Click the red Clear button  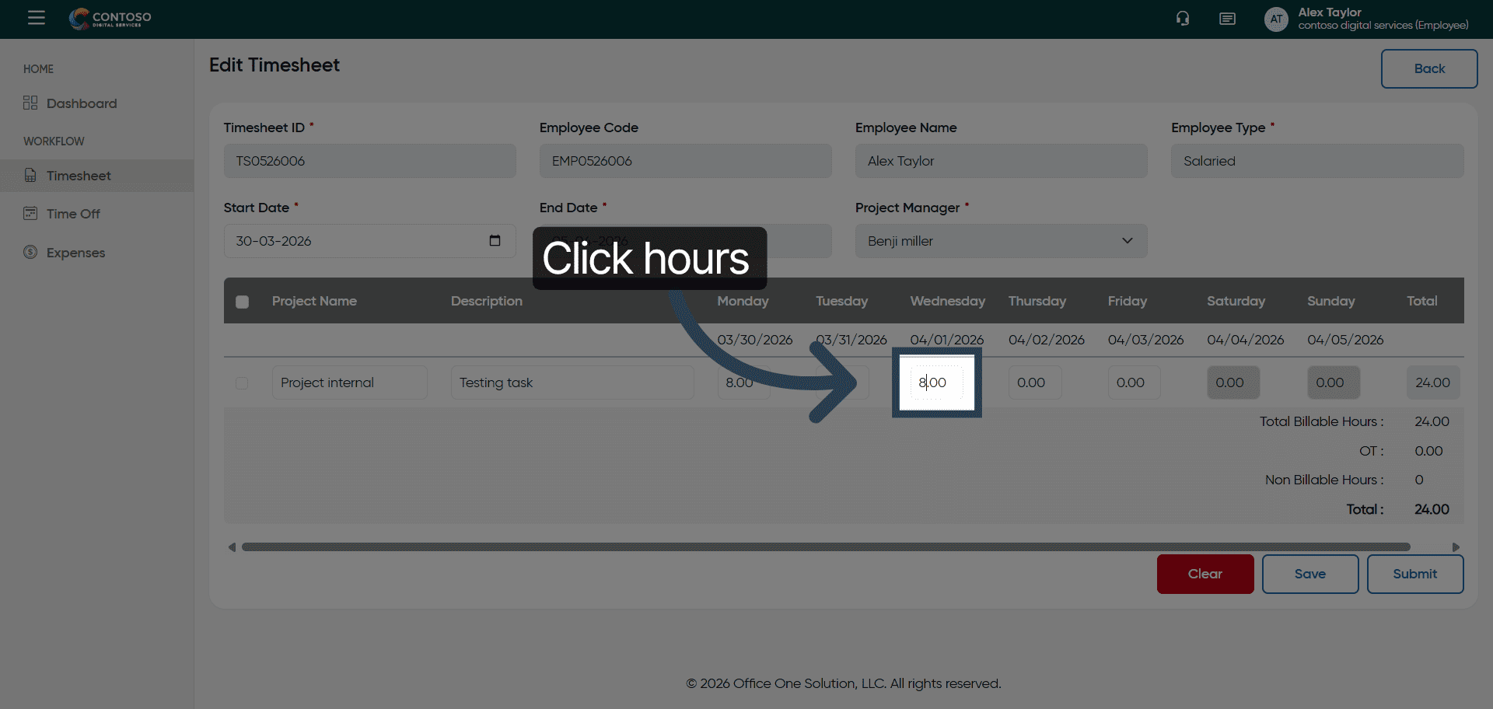(1205, 574)
